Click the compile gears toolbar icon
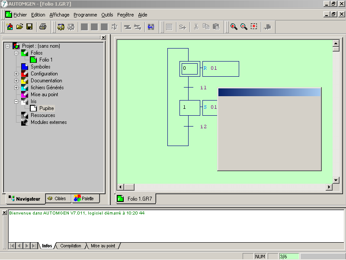This screenshot has height=260, width=346. tap(61, 27)
